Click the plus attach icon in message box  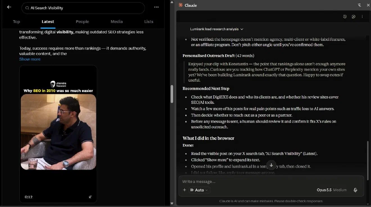pyautogui.click(x=184, y=190)
